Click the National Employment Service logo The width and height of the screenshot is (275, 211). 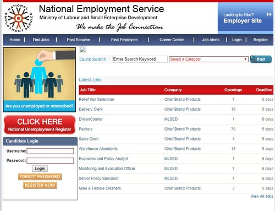[x=18, y=18]
